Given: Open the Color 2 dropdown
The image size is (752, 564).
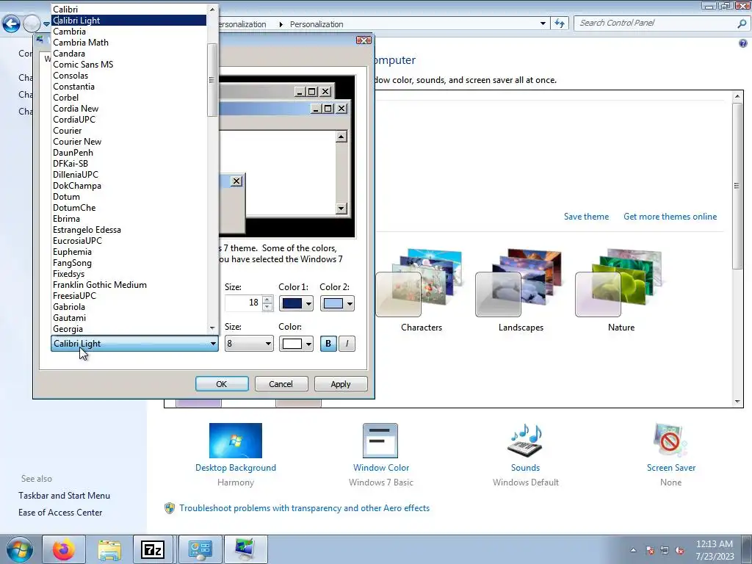Looking at the screenshot, I should [x=350, y=303].
